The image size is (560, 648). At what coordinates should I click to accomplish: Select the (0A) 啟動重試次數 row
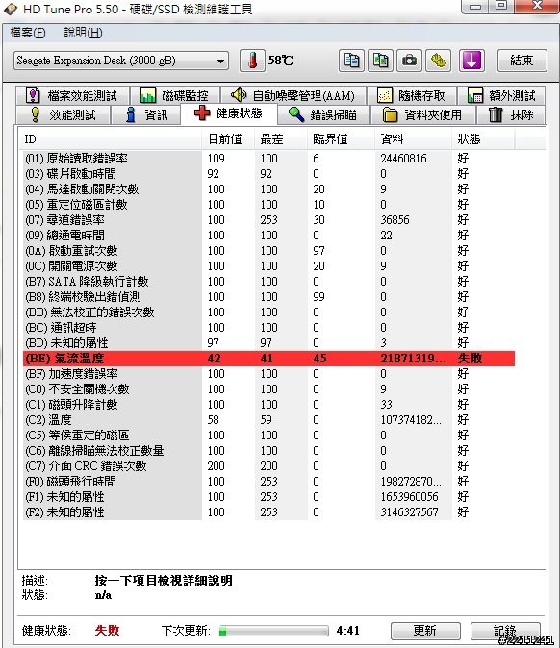tap(268, 250)
